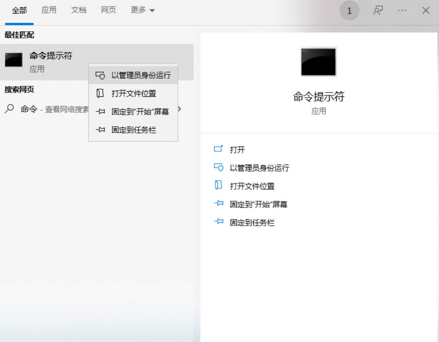Image resolution: width=439 pixels, height=342 pixels.
Task: Click the shield icon in the context menu
Action: click(100, 75)
